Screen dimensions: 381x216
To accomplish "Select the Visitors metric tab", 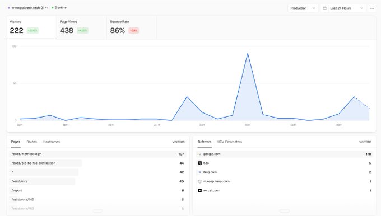I will point(31,27).
